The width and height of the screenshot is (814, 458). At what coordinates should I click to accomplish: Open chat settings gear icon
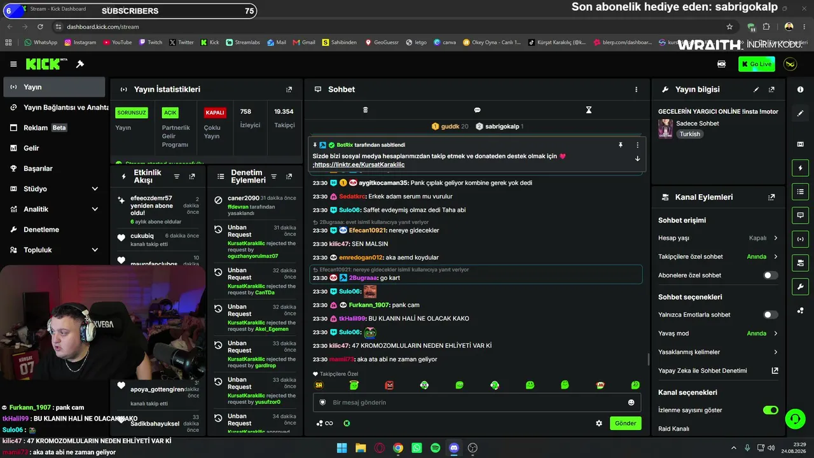point(599,423)
